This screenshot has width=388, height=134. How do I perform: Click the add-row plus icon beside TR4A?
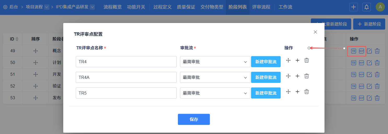(297, 76)
